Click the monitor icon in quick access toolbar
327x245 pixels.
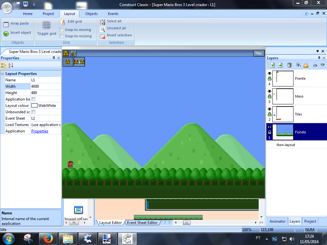pyautogui.click(x=26, y=4)
